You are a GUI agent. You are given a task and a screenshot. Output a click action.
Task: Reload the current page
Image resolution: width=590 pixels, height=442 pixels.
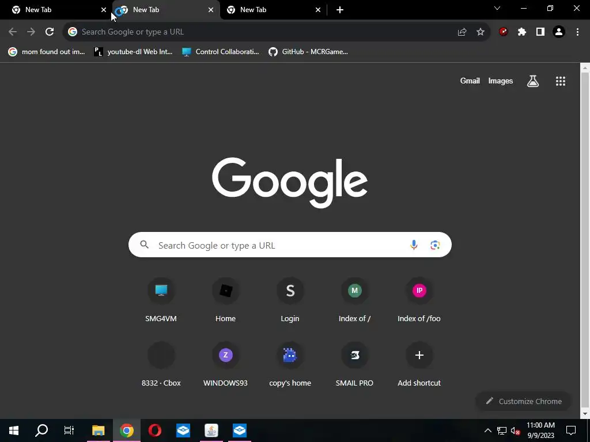point(50,32)
